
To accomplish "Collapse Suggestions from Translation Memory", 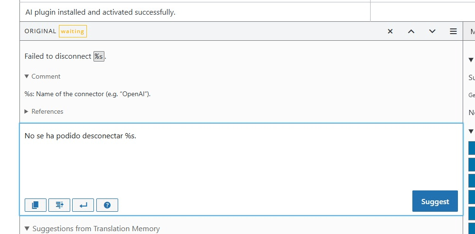I will point(93,229).
